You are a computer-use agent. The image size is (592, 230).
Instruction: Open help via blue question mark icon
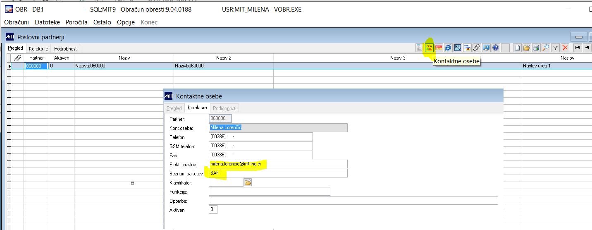(x=496, y=48)
